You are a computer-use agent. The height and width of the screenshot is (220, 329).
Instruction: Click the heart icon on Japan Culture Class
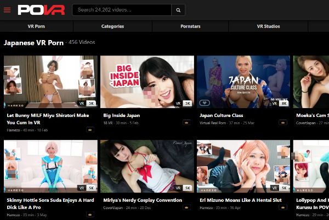204,103
